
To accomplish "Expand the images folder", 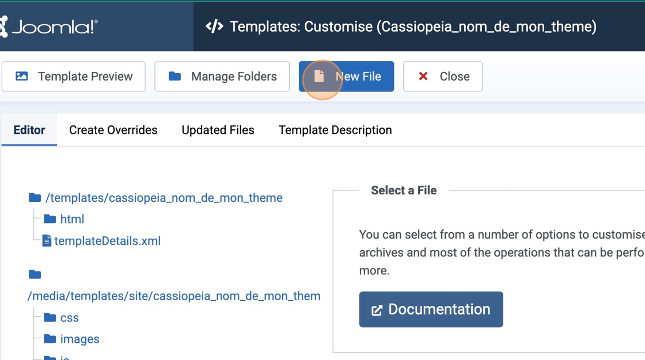I will [x=79, y=339].
